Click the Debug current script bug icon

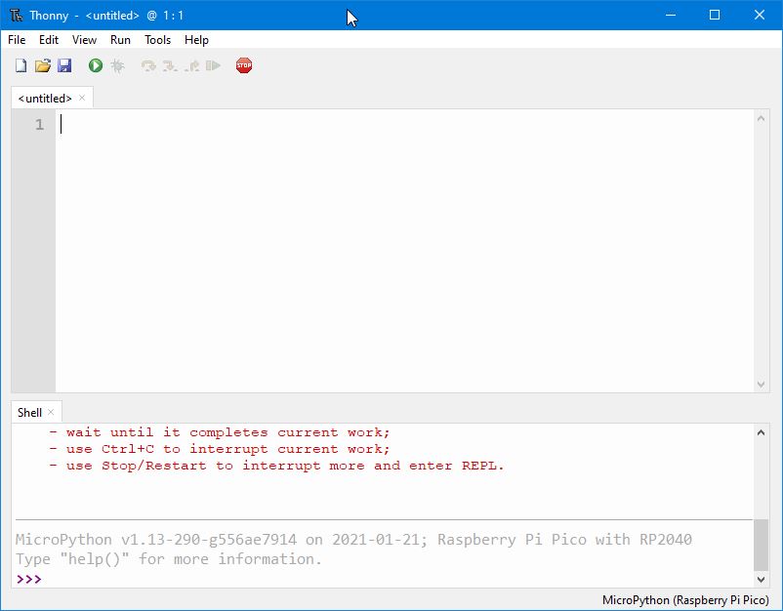(117, 65)
